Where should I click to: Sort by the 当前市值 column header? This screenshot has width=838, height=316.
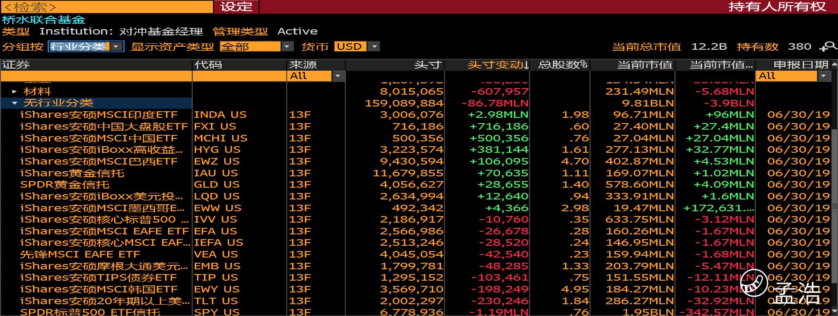click(x=633, y=65)
